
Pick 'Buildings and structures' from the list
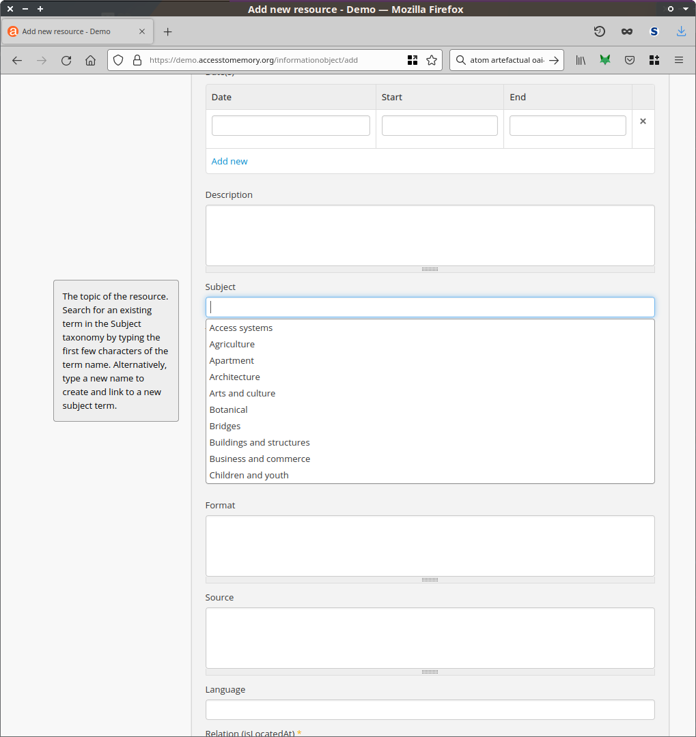tap(260, 442)
